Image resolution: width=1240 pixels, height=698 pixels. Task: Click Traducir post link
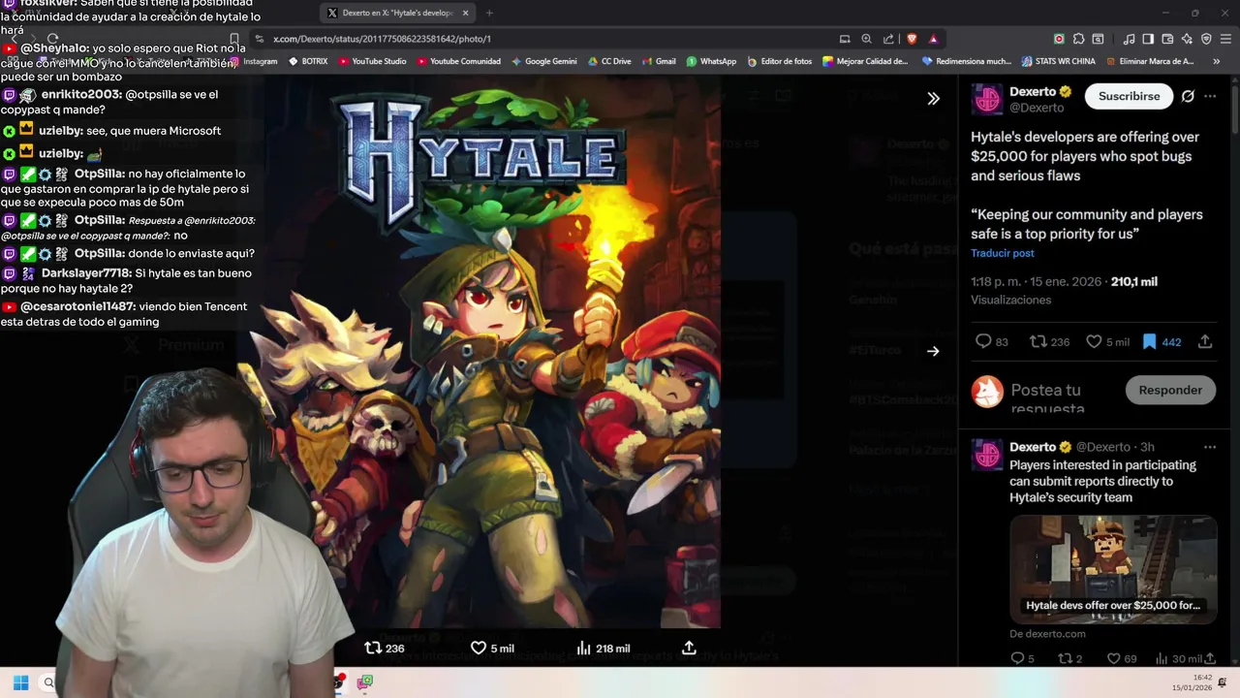coord(1003,253)
